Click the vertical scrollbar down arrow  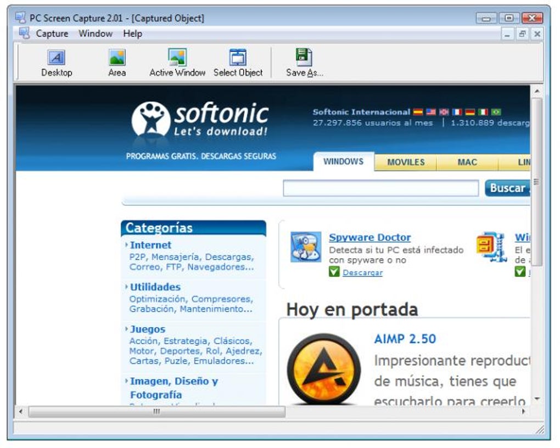(x=537, y=399)
